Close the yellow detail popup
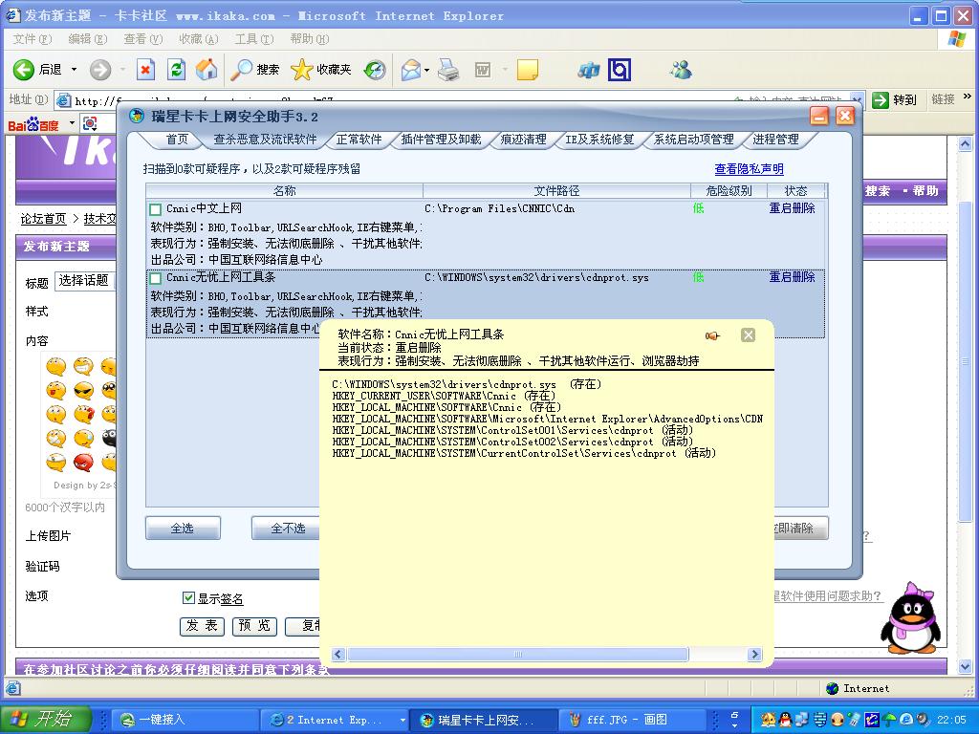Viewport: 979px width, 734px height. tap(748, 335)
